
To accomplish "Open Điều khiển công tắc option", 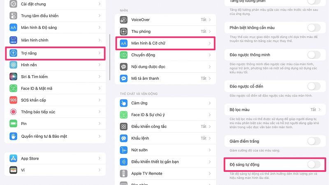I will (165, 127).
